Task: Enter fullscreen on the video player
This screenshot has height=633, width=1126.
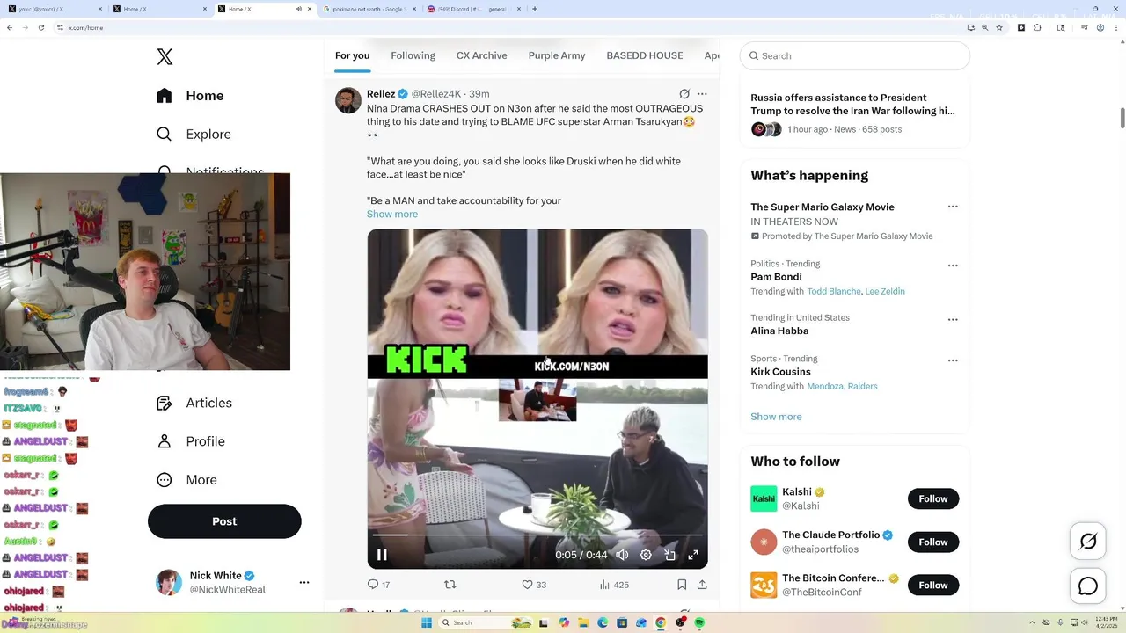Action: [693, 555]
